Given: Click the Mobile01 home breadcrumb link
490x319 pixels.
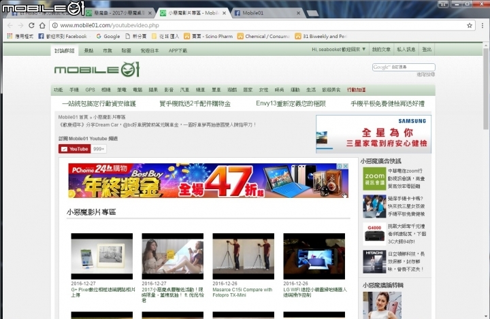Looking at the screenshot, I should [73, 117].
